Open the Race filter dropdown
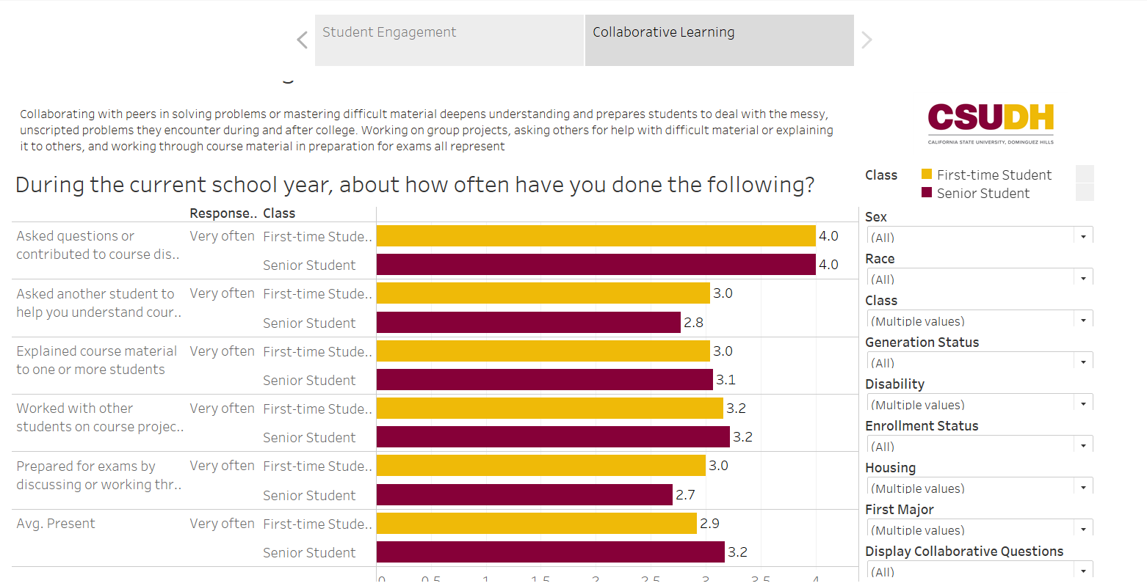The width and height of the screenshot is (1147, 586). pyautogui.click(x=1083, y=279)
